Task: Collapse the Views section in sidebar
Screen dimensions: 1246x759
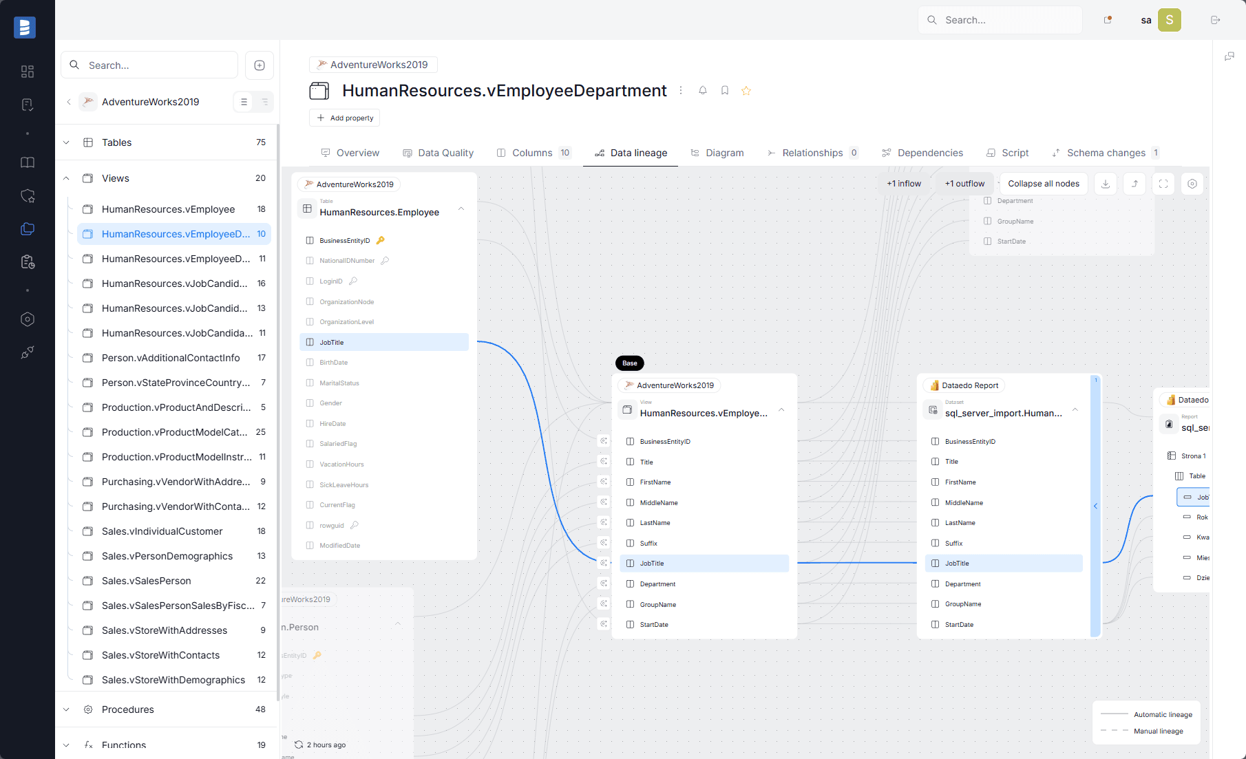Action: [66, 178]
